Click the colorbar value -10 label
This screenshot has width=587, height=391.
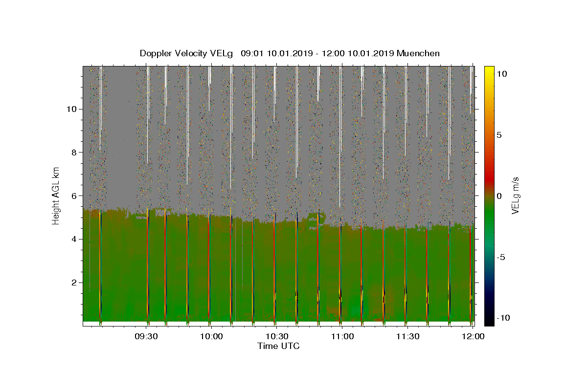click(503, 318)
